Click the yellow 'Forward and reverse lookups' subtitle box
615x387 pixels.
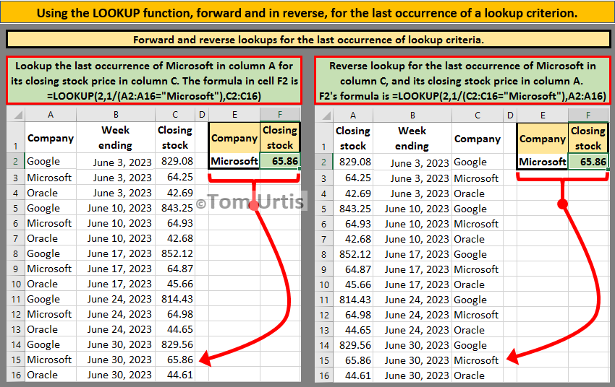[x=308, y=40]
